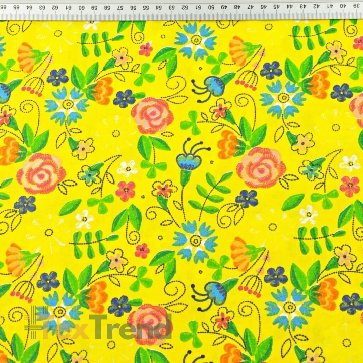Select the 60 mark on the ruler
This screenshot has width=363, height=363.
81,7
